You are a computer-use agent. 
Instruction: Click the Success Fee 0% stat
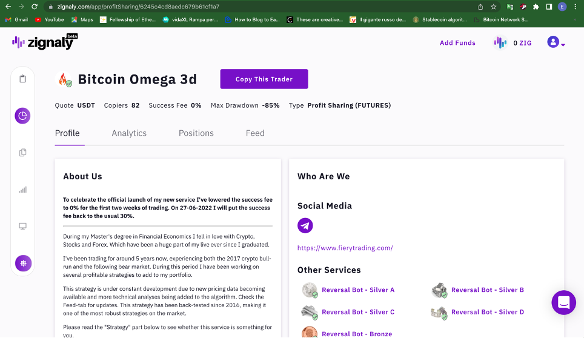pos(175,105)
